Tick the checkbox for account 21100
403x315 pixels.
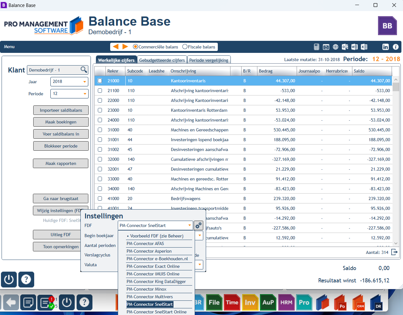point(100,91)
